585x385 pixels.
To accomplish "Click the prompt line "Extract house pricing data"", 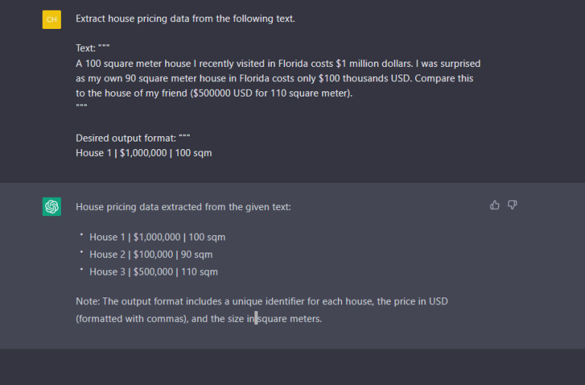I will pyautogui.click(x=185, y=18).
